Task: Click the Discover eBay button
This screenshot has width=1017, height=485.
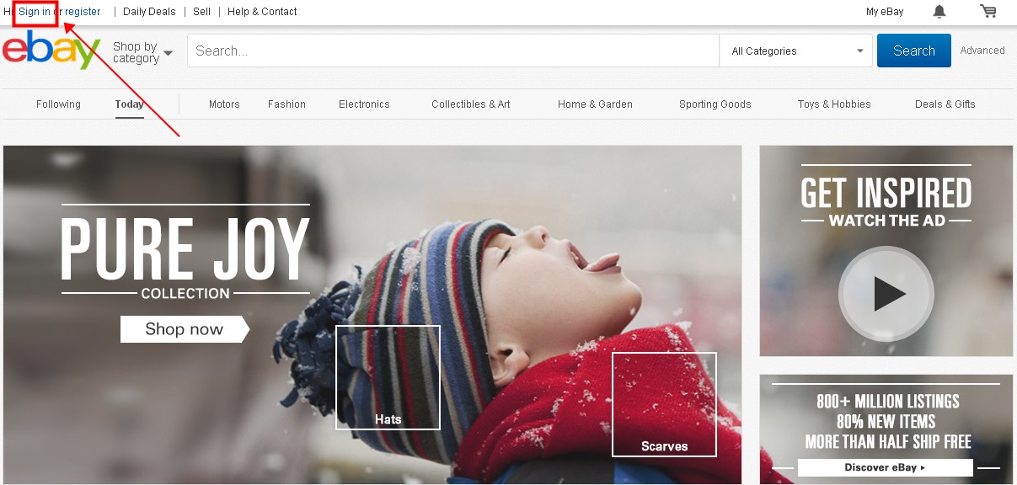Action: tap(885, 467)
